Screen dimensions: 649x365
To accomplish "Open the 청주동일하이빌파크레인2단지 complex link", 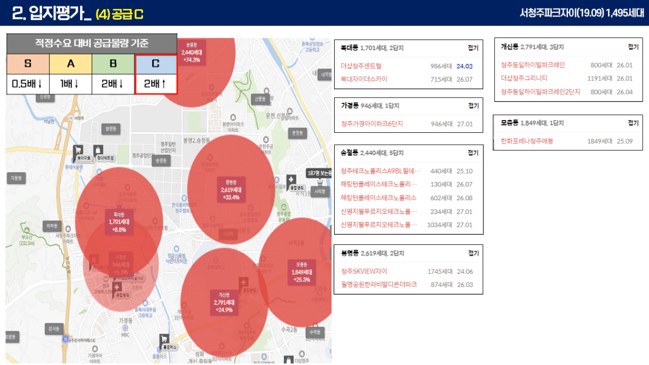I will (540, 92).
